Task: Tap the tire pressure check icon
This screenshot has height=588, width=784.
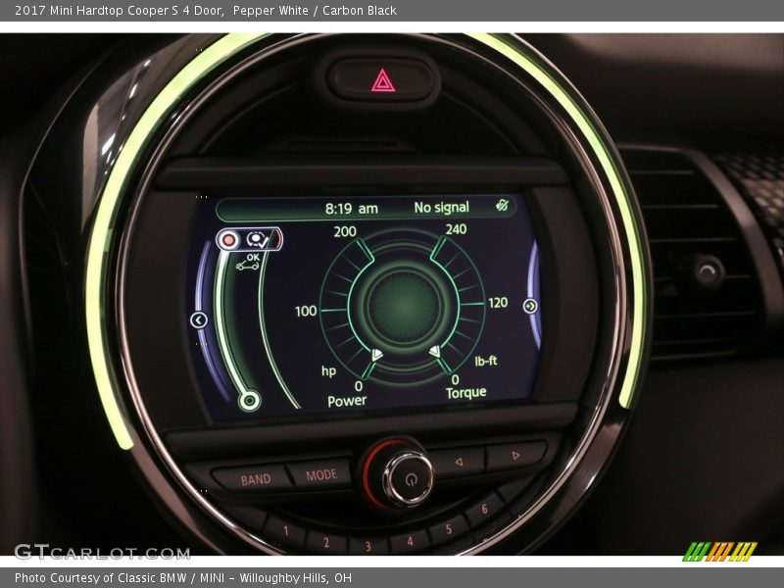Action: (x=260, y=239)
